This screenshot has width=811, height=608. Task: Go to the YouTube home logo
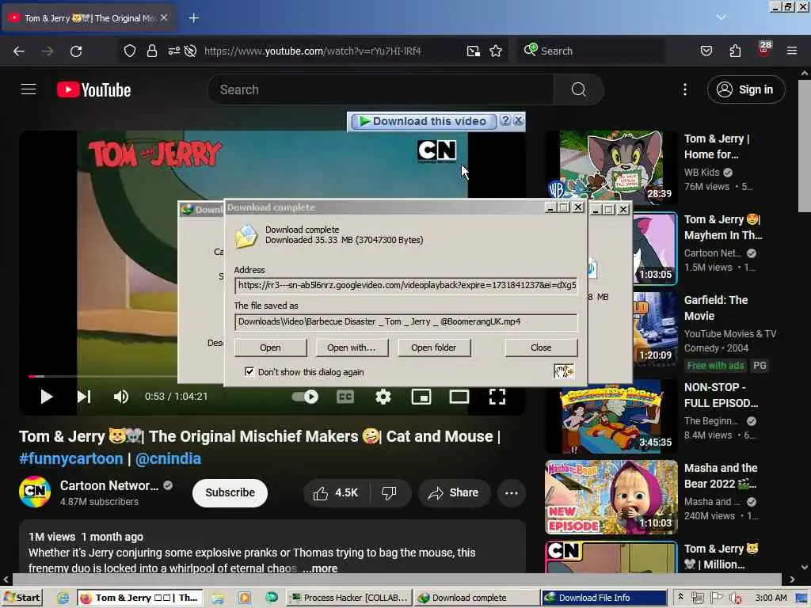click(x=93, y=90)
